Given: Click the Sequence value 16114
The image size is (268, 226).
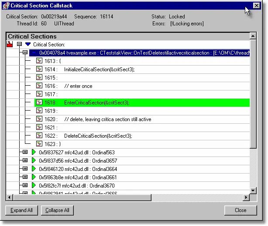Looking at the screenshot, I should point(107,17).
